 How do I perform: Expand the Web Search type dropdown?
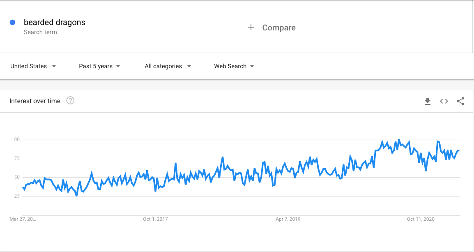coord(234,66)
